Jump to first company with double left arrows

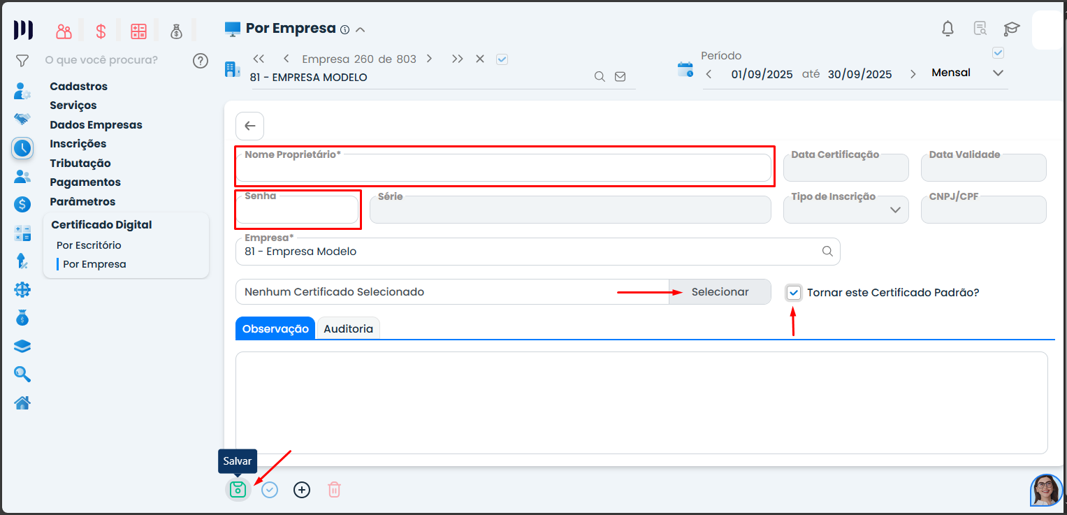(x=259, y=59)
